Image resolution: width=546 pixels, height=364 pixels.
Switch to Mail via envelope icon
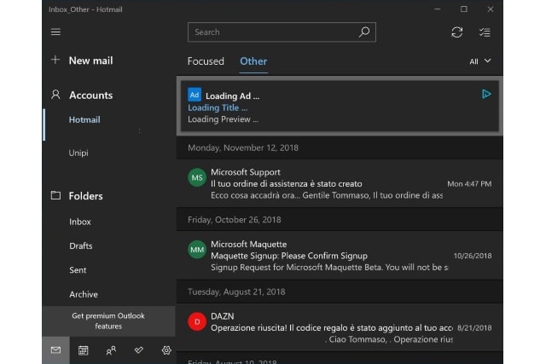tap(55, 350)
